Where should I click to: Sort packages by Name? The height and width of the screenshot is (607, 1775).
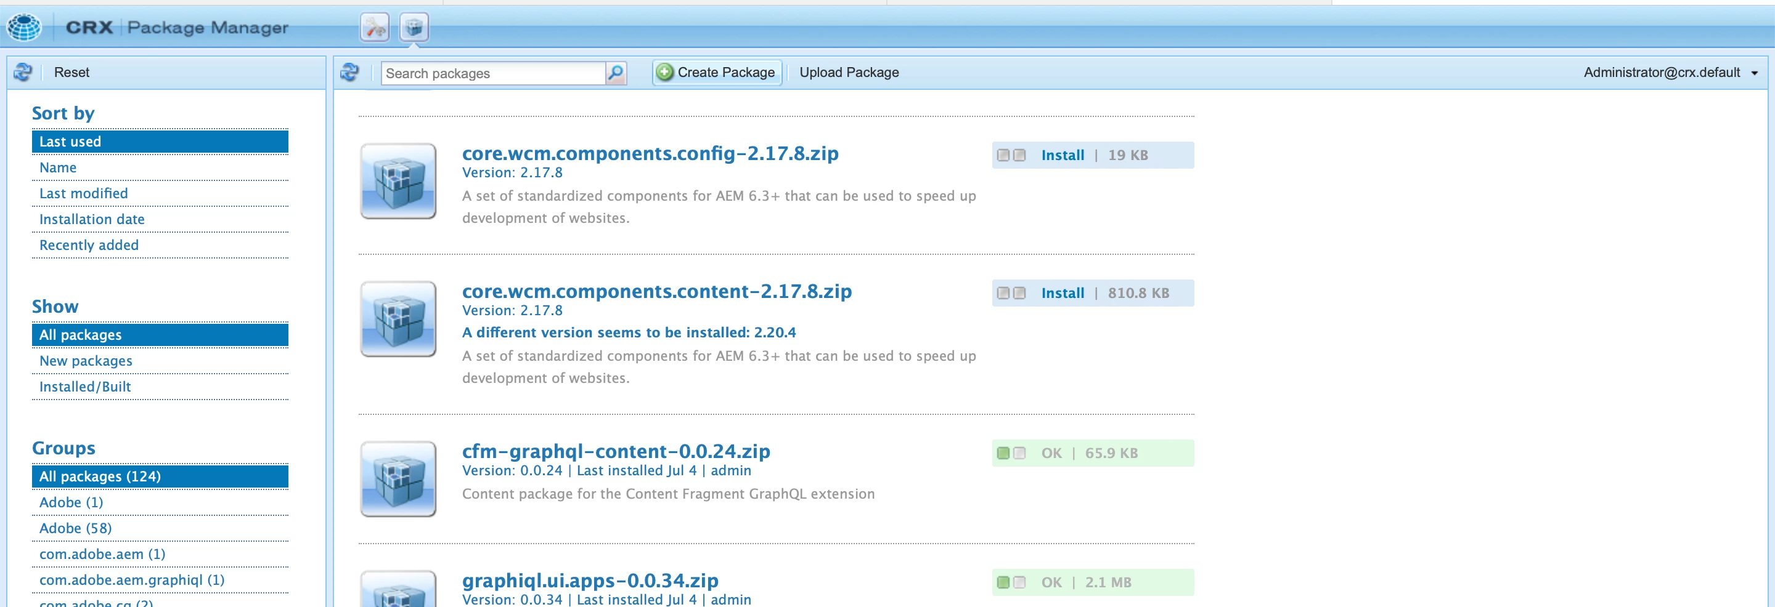point(160,168)
